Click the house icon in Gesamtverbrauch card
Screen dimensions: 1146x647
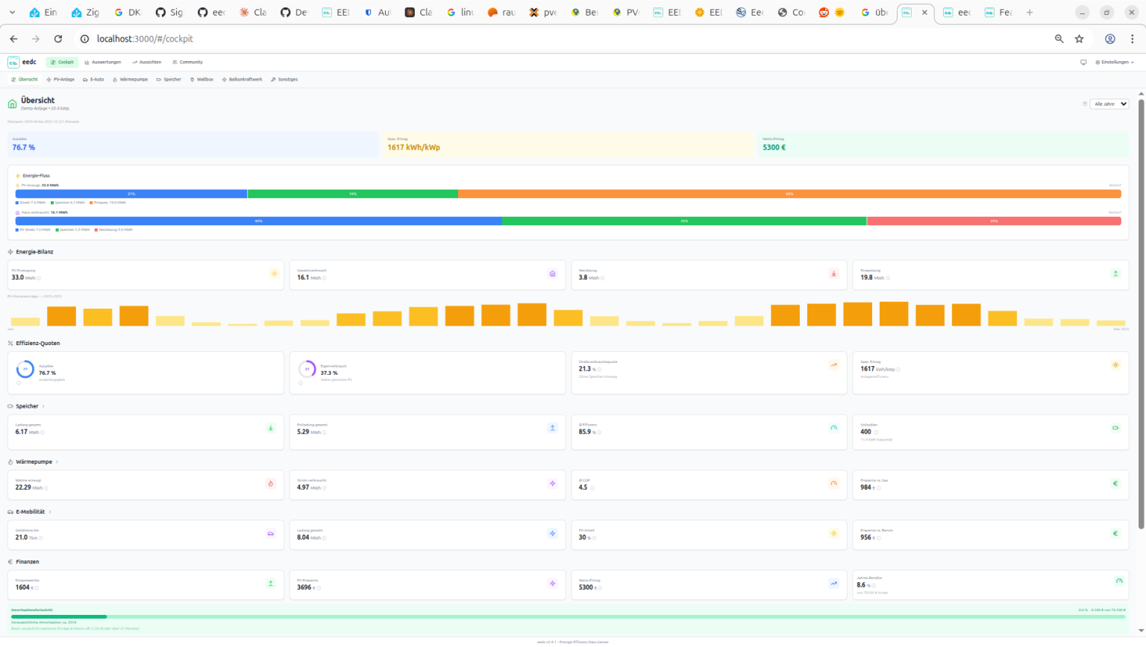pyautogui.click(x=552, y=274)
